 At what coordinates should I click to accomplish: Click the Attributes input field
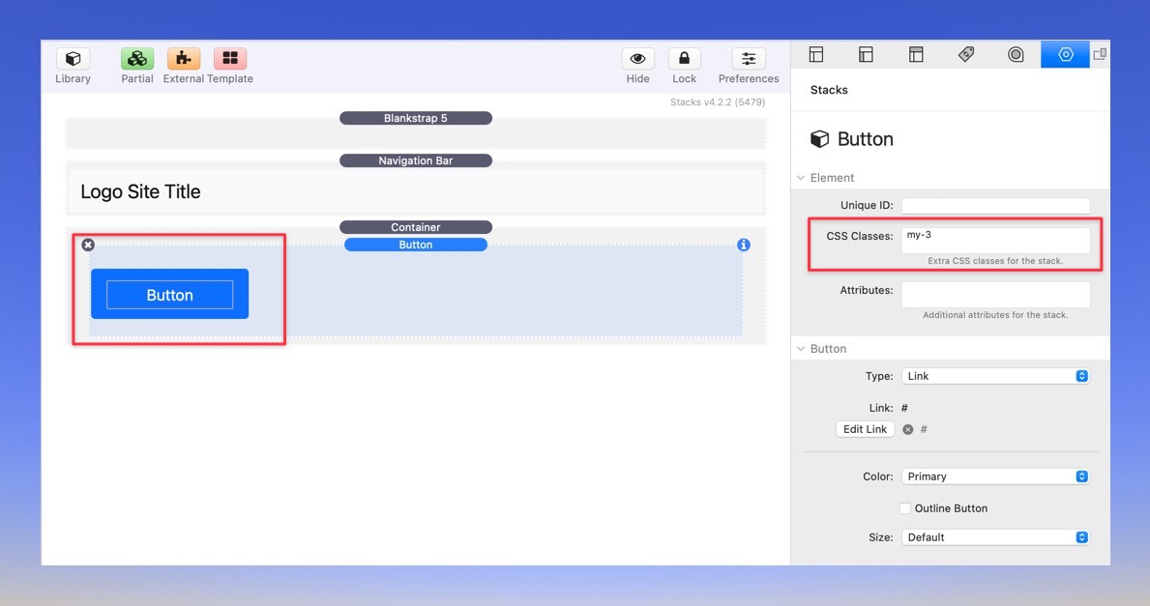[995, 295]
